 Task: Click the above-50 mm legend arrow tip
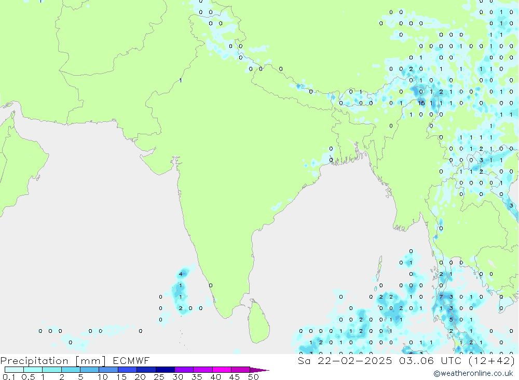(x=260, y=370)
